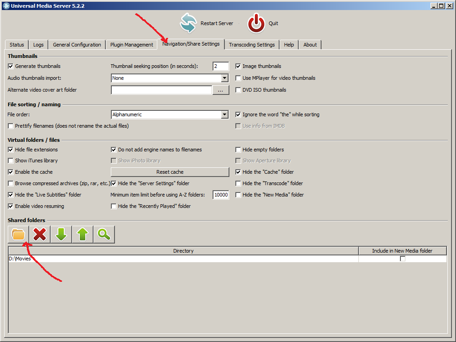The height and width of the screenshot is (342, 456).
Task: Open Plugin Management tab
Action: [132, 45]
